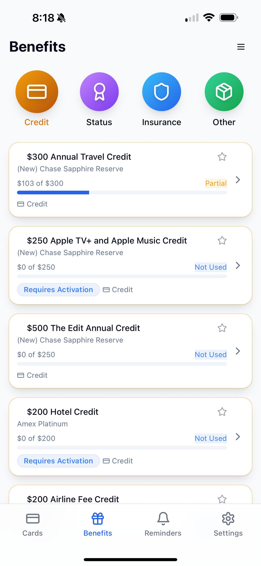The width and height of the screenshot is (261, 566).
Task: Toggle star on $500 The Edit Credit
Action: tap(222, 328)
